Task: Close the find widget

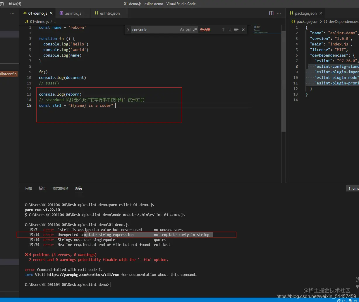Action: pos(243,30)
